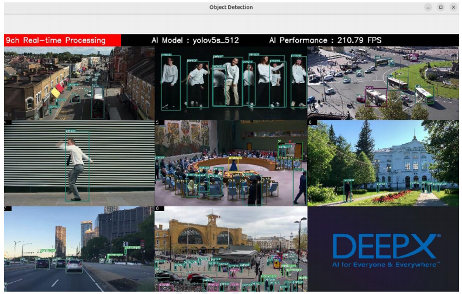
Task: Click the channel 5 number label
Action: point(157,123)
